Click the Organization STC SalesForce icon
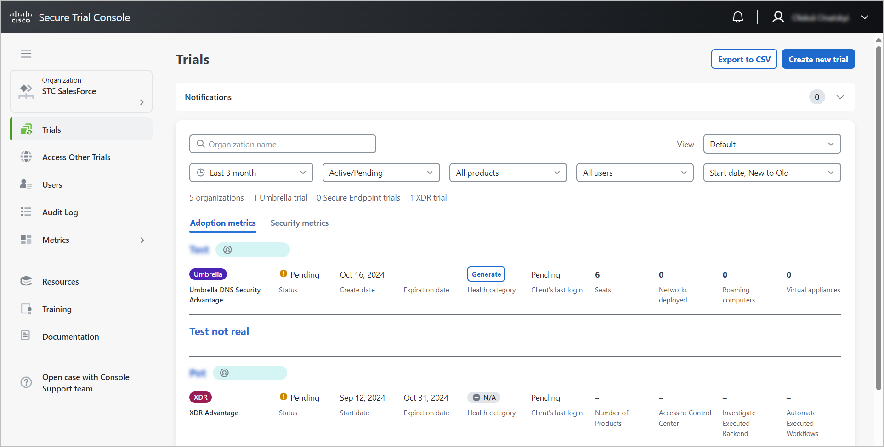 coord(26,91)
